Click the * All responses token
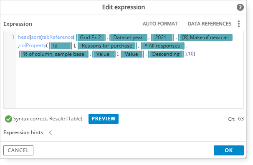Image resolution: width=253 pixels, height=165 pixels. (162, 46)
